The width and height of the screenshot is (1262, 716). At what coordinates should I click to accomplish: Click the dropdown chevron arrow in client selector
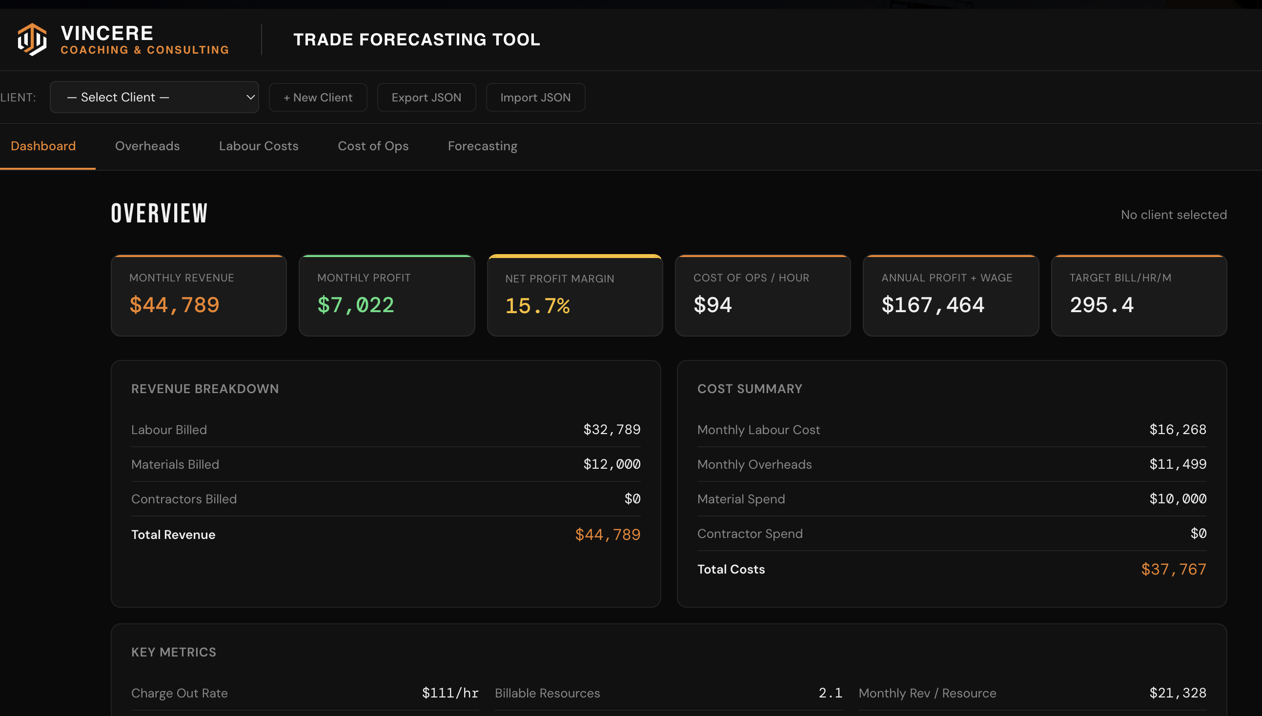coord(250,98)
